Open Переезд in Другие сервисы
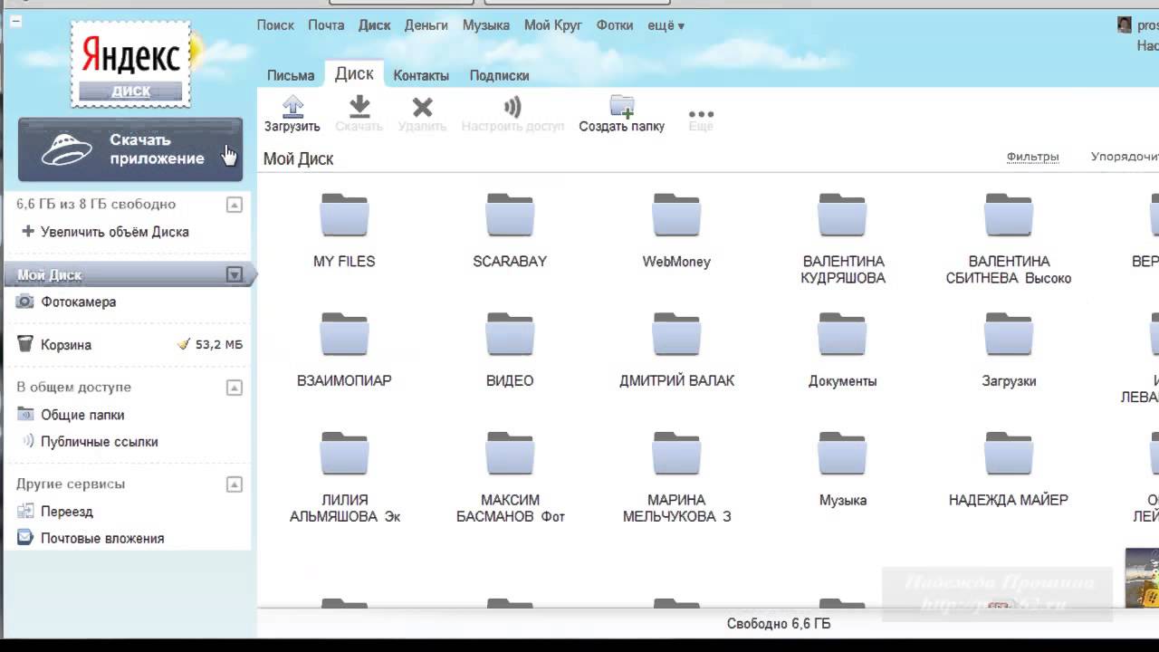 pos(67,512)
